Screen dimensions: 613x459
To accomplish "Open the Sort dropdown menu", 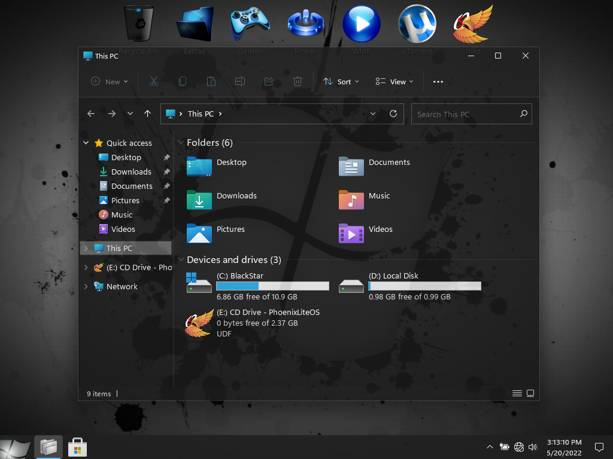I will pos(341,81).
